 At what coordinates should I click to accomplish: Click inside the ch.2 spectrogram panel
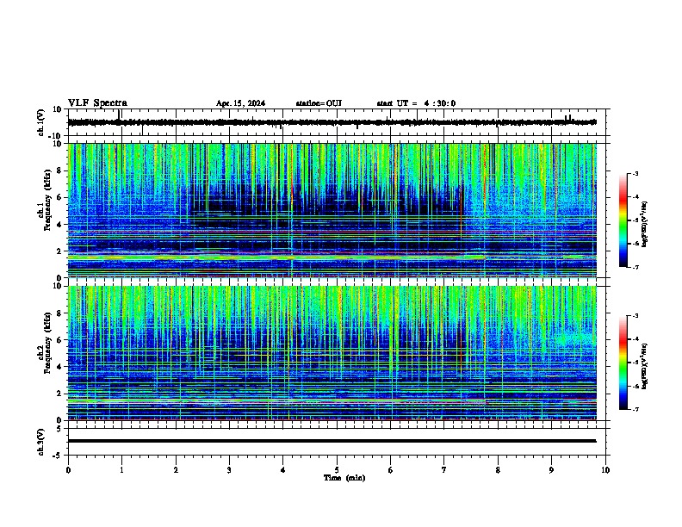(332, 353)
